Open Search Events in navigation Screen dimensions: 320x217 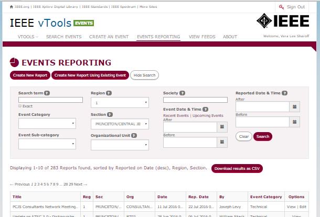click(x=63, y=37)
